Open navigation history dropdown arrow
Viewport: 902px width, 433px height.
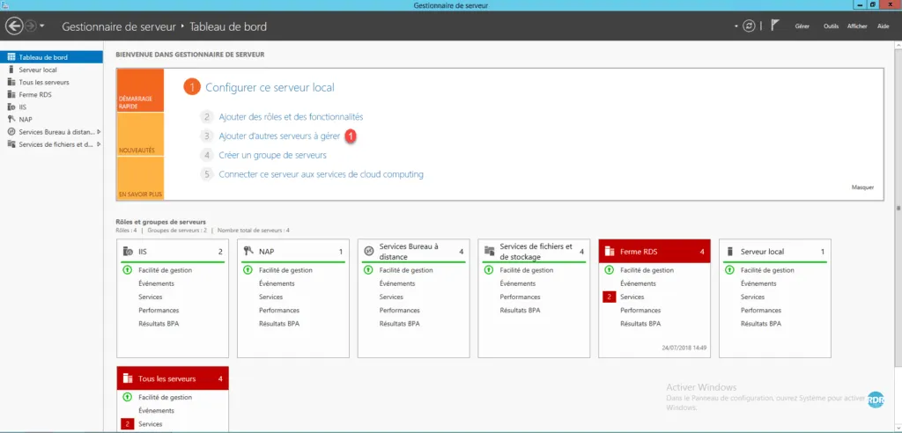[42, 26]
